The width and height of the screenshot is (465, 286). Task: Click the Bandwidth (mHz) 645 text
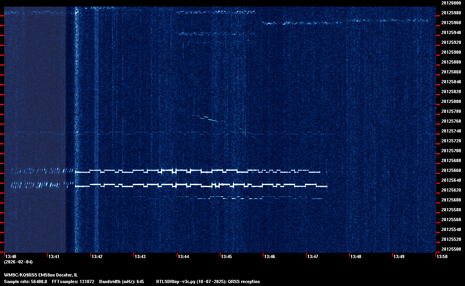point(121,281)
